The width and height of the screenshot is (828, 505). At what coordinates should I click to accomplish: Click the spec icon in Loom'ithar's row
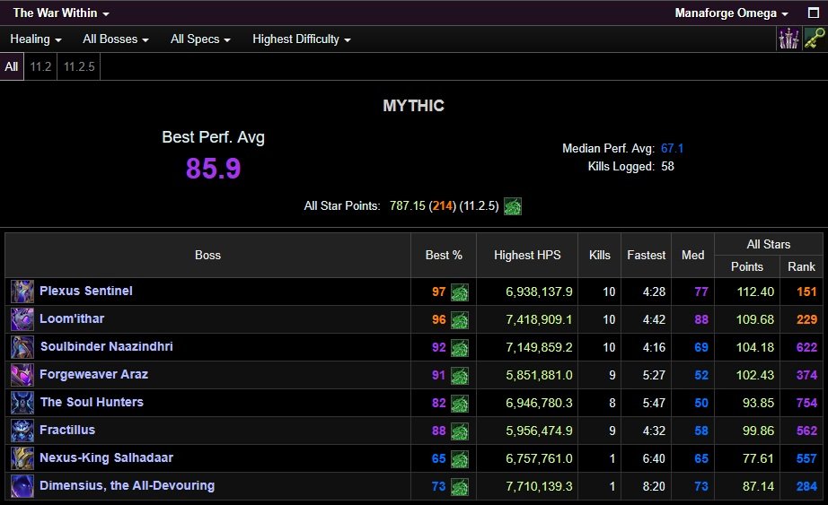point(460,319)
